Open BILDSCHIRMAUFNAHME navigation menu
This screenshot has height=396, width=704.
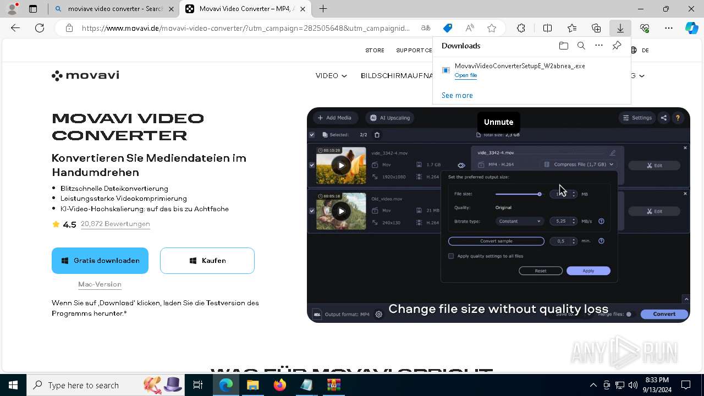coord(397,76)
